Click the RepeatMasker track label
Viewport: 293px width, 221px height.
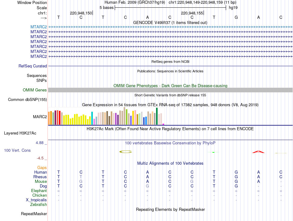click(x=34, y=214)
